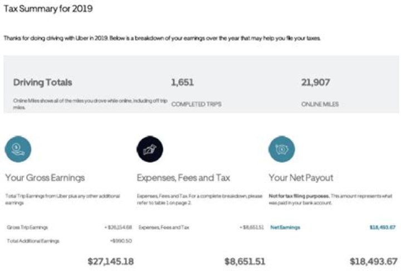401x271 pixels.
Task: Click the dark expenses and fees icon
Action: tap(150, 149)
